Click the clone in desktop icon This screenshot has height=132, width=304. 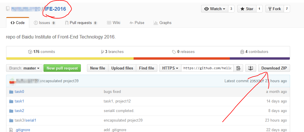click(x=251, y=68)
